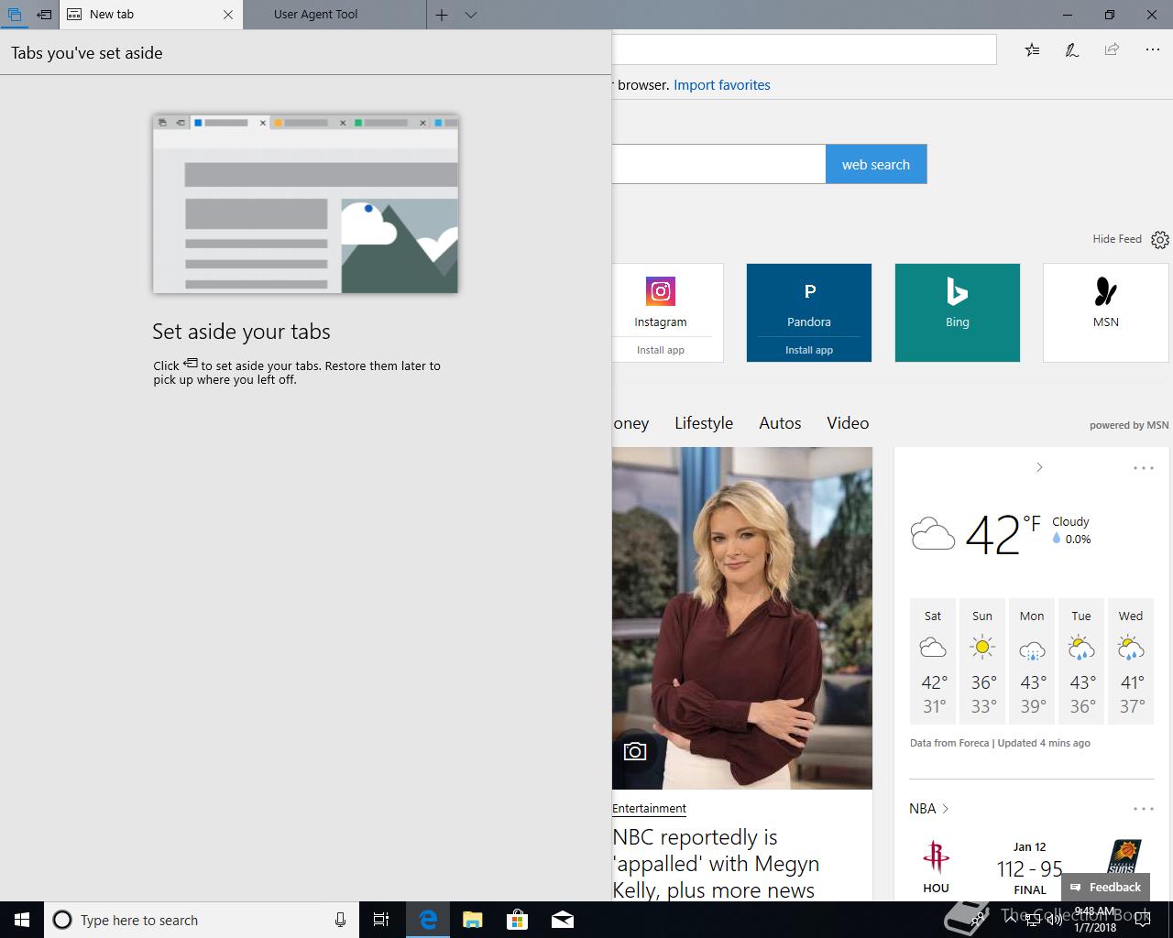
Task: Select the Tue forecast column
Action: (1081, 661)
